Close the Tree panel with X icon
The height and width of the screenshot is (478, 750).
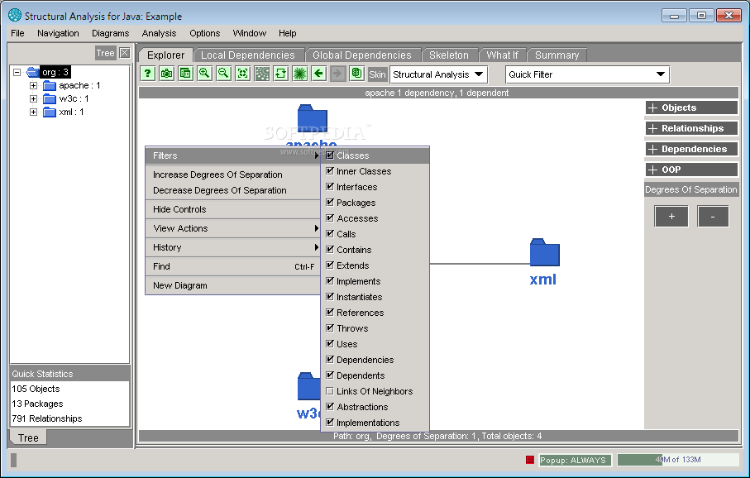pyautogui.click(x=124, y=53)
